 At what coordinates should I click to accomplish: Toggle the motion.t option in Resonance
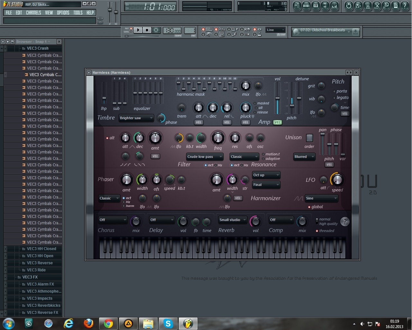click(x=271, y=154)
